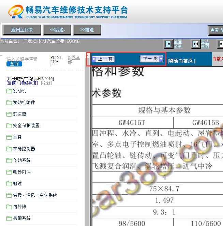Open the 发动机 folder icon
Viewport: 223px width, 226px height.
pyautogui.click(x=9, y=91)
